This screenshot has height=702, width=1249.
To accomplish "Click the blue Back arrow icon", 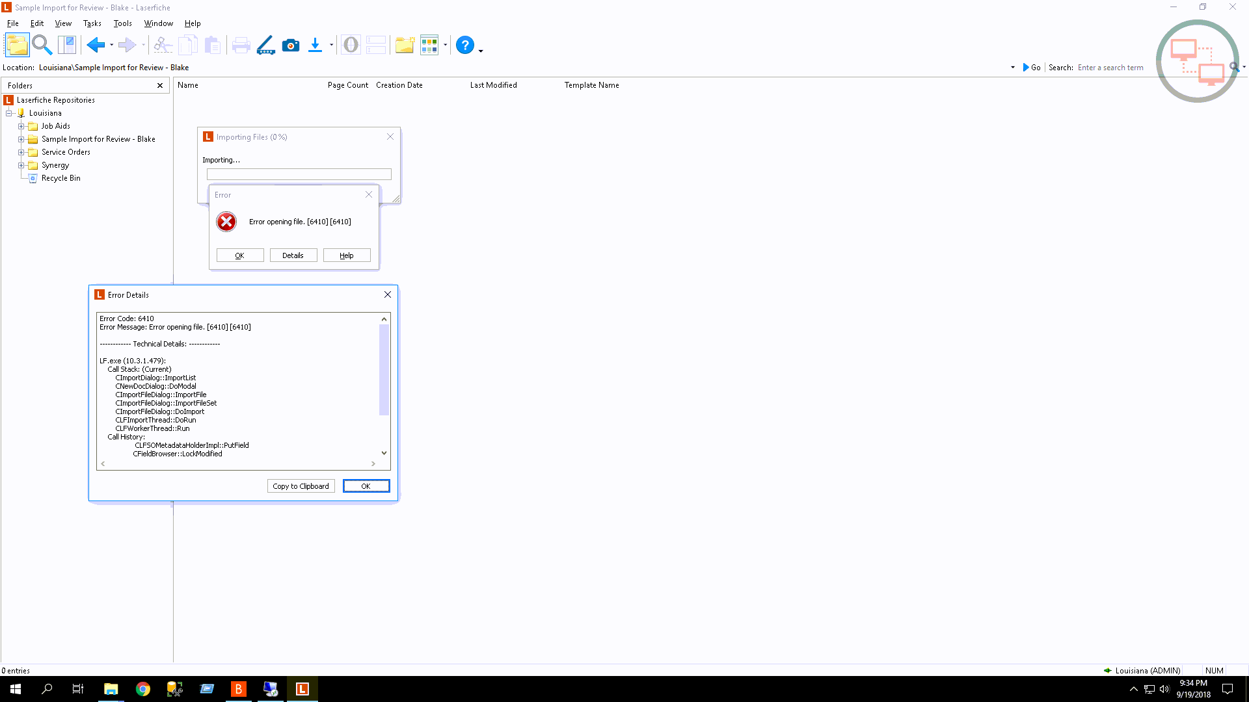I will pos(96,45).
